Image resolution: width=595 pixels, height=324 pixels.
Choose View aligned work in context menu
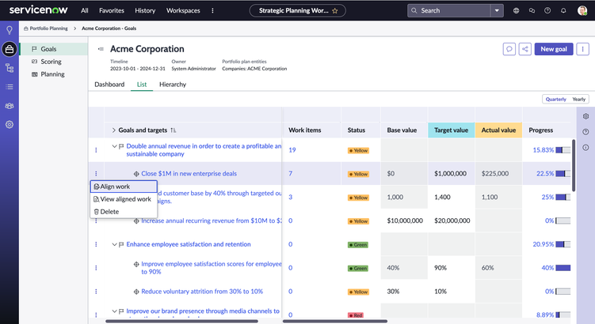pyautogui.click(x=124, y=199)
